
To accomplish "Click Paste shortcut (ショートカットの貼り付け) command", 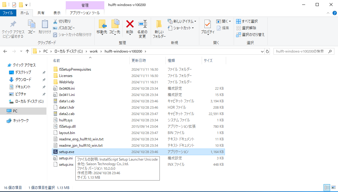I will [x=72, y=34].
